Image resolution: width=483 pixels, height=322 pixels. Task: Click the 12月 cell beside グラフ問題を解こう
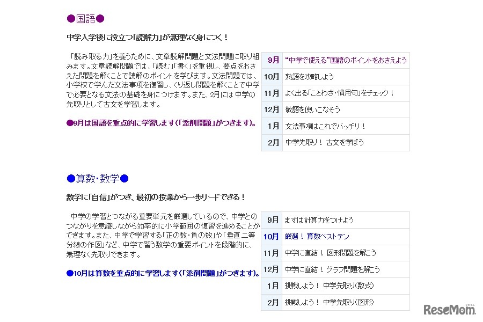(272, 269)
